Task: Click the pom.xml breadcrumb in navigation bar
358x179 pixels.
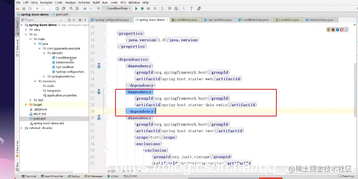Action: (x=60, y=14)
